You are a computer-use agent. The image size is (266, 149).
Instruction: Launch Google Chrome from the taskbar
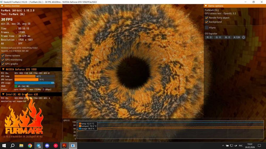click(30, 146)
